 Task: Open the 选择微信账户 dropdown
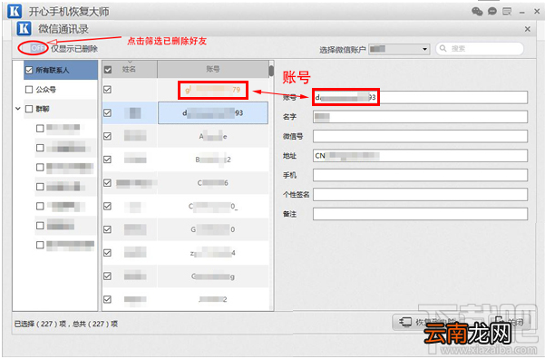[399, 49]
